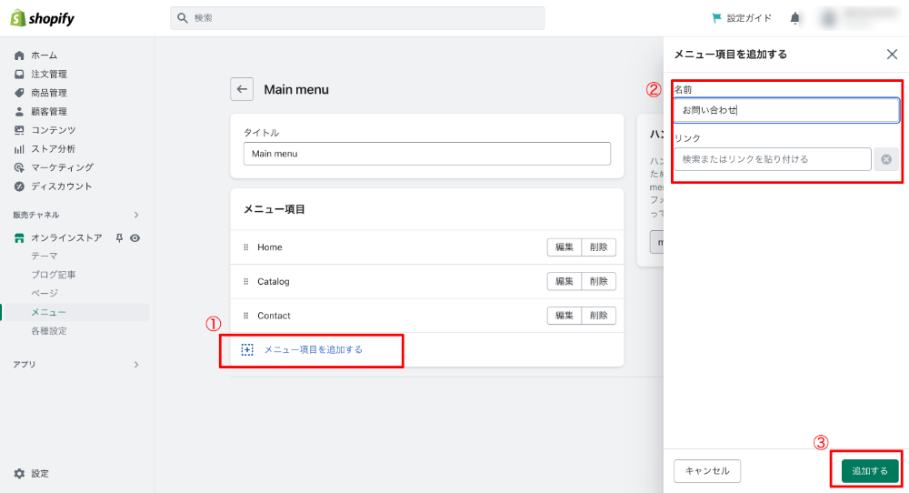Open notifications bell icon
Screen dimensions: 909x493
[794, 18]
